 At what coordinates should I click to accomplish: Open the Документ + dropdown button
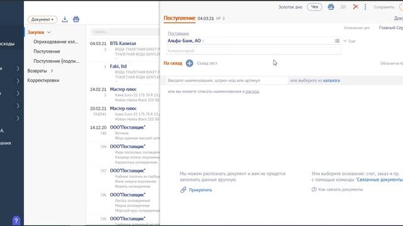click(x=42, y=19)
